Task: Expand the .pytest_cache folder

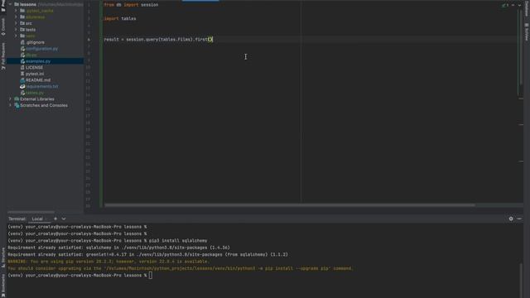Action: [16, 11]
